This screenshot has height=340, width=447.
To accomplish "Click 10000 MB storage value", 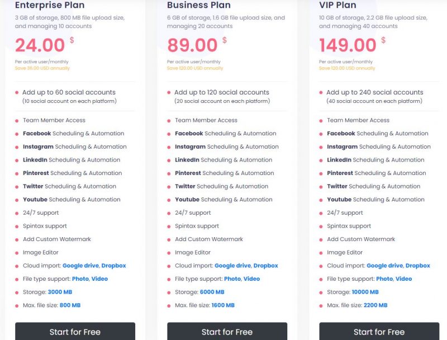I will (365, 292).
